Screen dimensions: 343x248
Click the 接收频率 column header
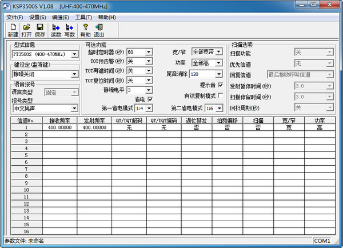pyautogui.click(x=59, y=121)
